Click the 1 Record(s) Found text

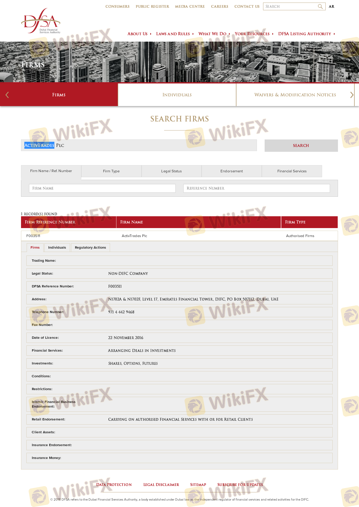tap(39, 214)
